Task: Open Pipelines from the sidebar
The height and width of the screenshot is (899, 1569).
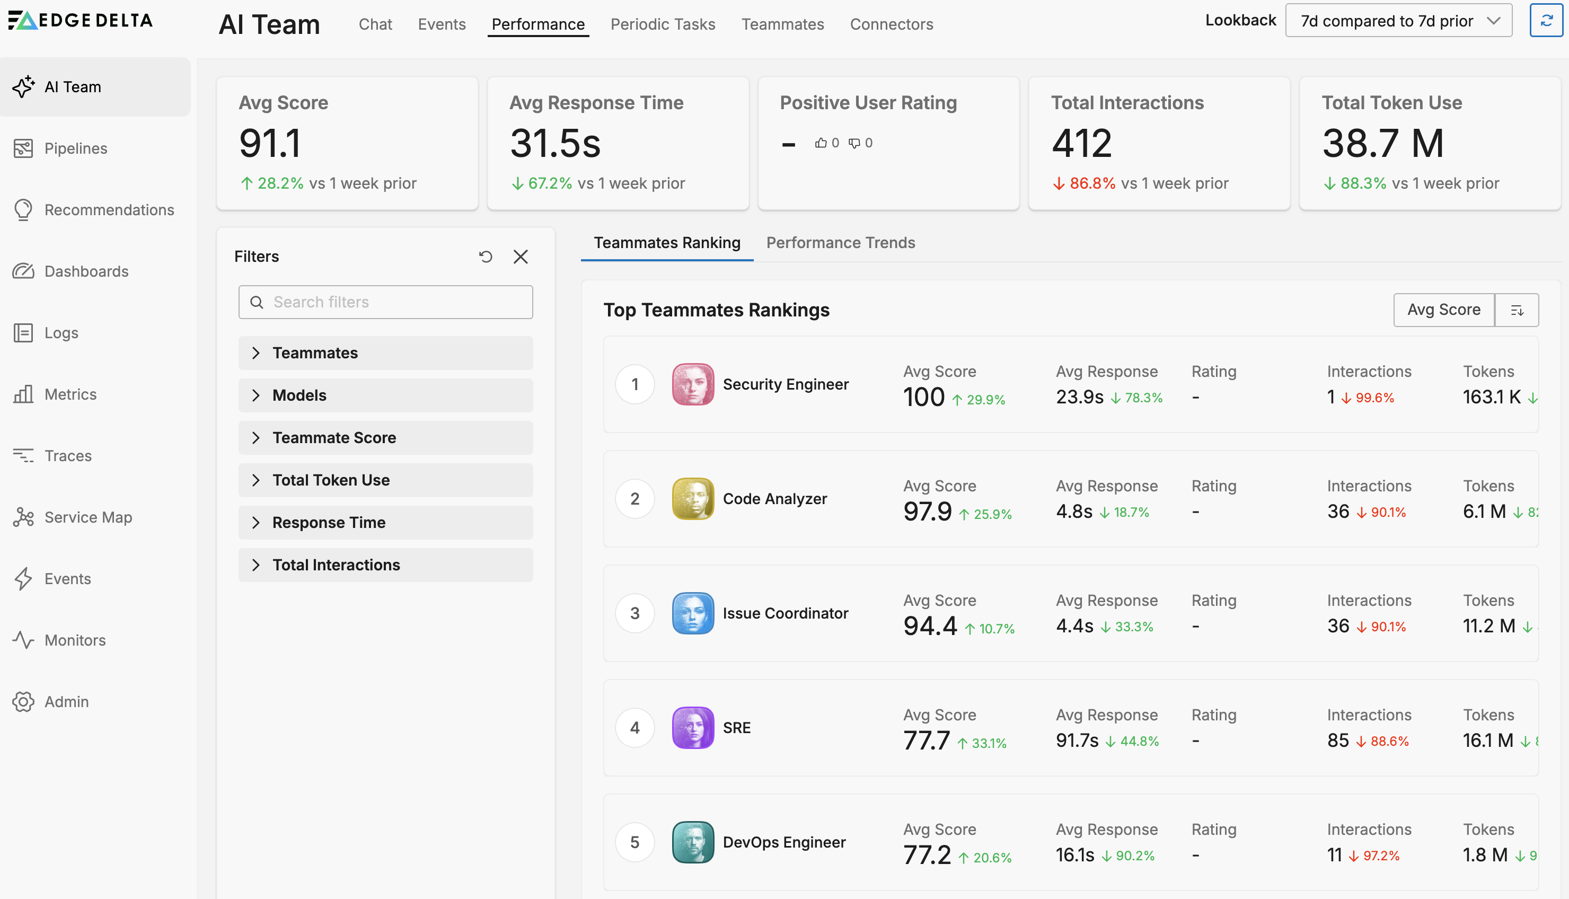Action: 75,148
